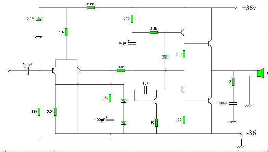Select the 100nF capacitor
The image size is (268, 152).
233,103
